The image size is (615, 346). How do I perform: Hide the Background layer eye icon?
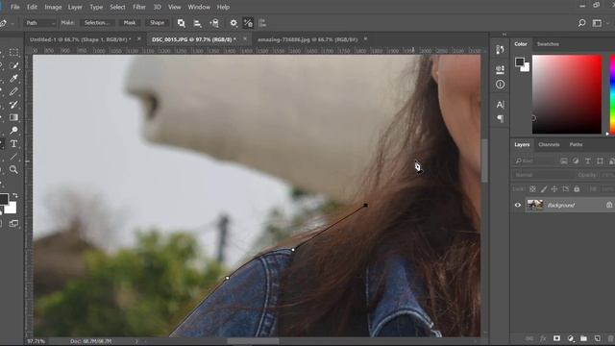518,205
